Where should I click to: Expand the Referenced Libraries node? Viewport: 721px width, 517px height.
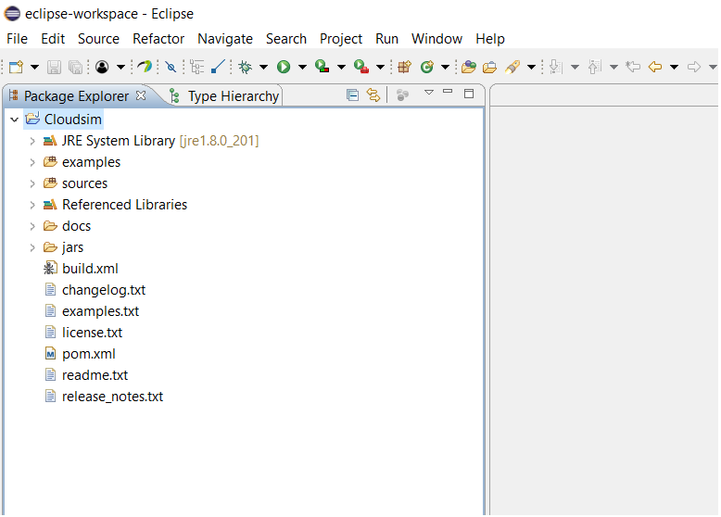point(32,205)
